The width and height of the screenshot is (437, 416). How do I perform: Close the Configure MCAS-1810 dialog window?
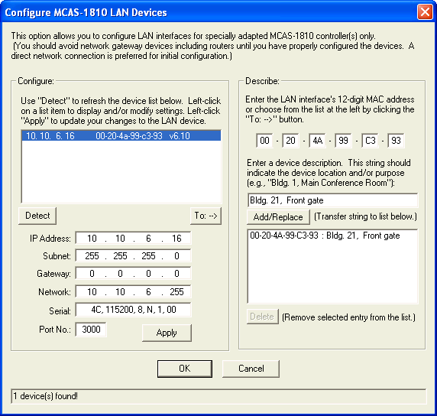click(x=425, y=12)
